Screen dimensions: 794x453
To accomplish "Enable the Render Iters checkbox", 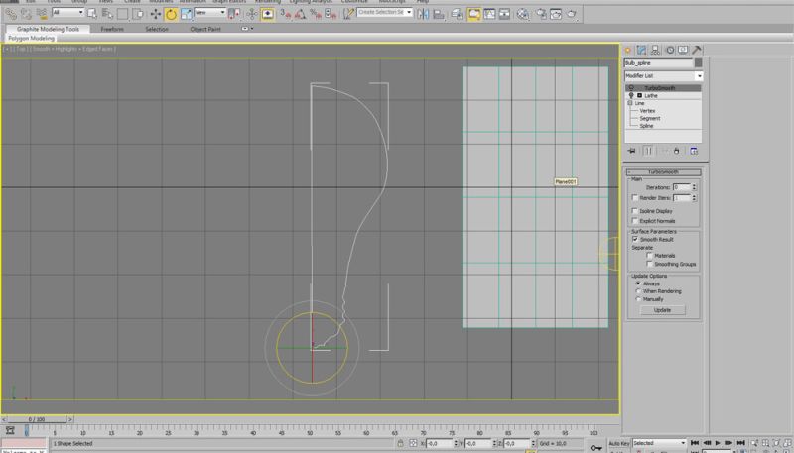I will tap(634, 197).
